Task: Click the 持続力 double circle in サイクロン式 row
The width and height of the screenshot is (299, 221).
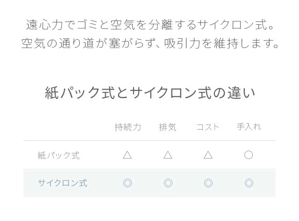Action: (x=128, y=183)
